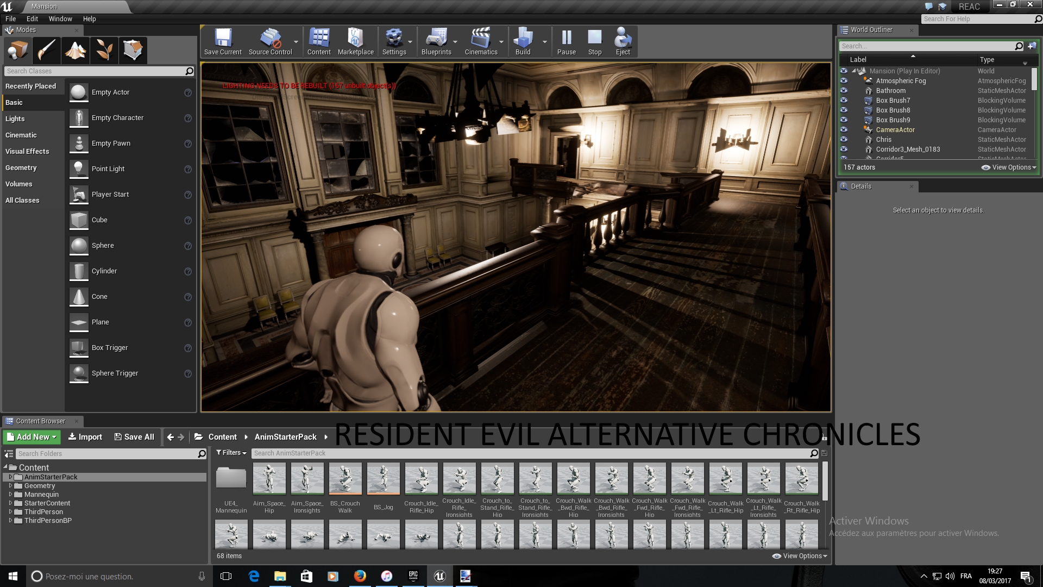Add a new folder in World Outliner

tap(1032, 46)
